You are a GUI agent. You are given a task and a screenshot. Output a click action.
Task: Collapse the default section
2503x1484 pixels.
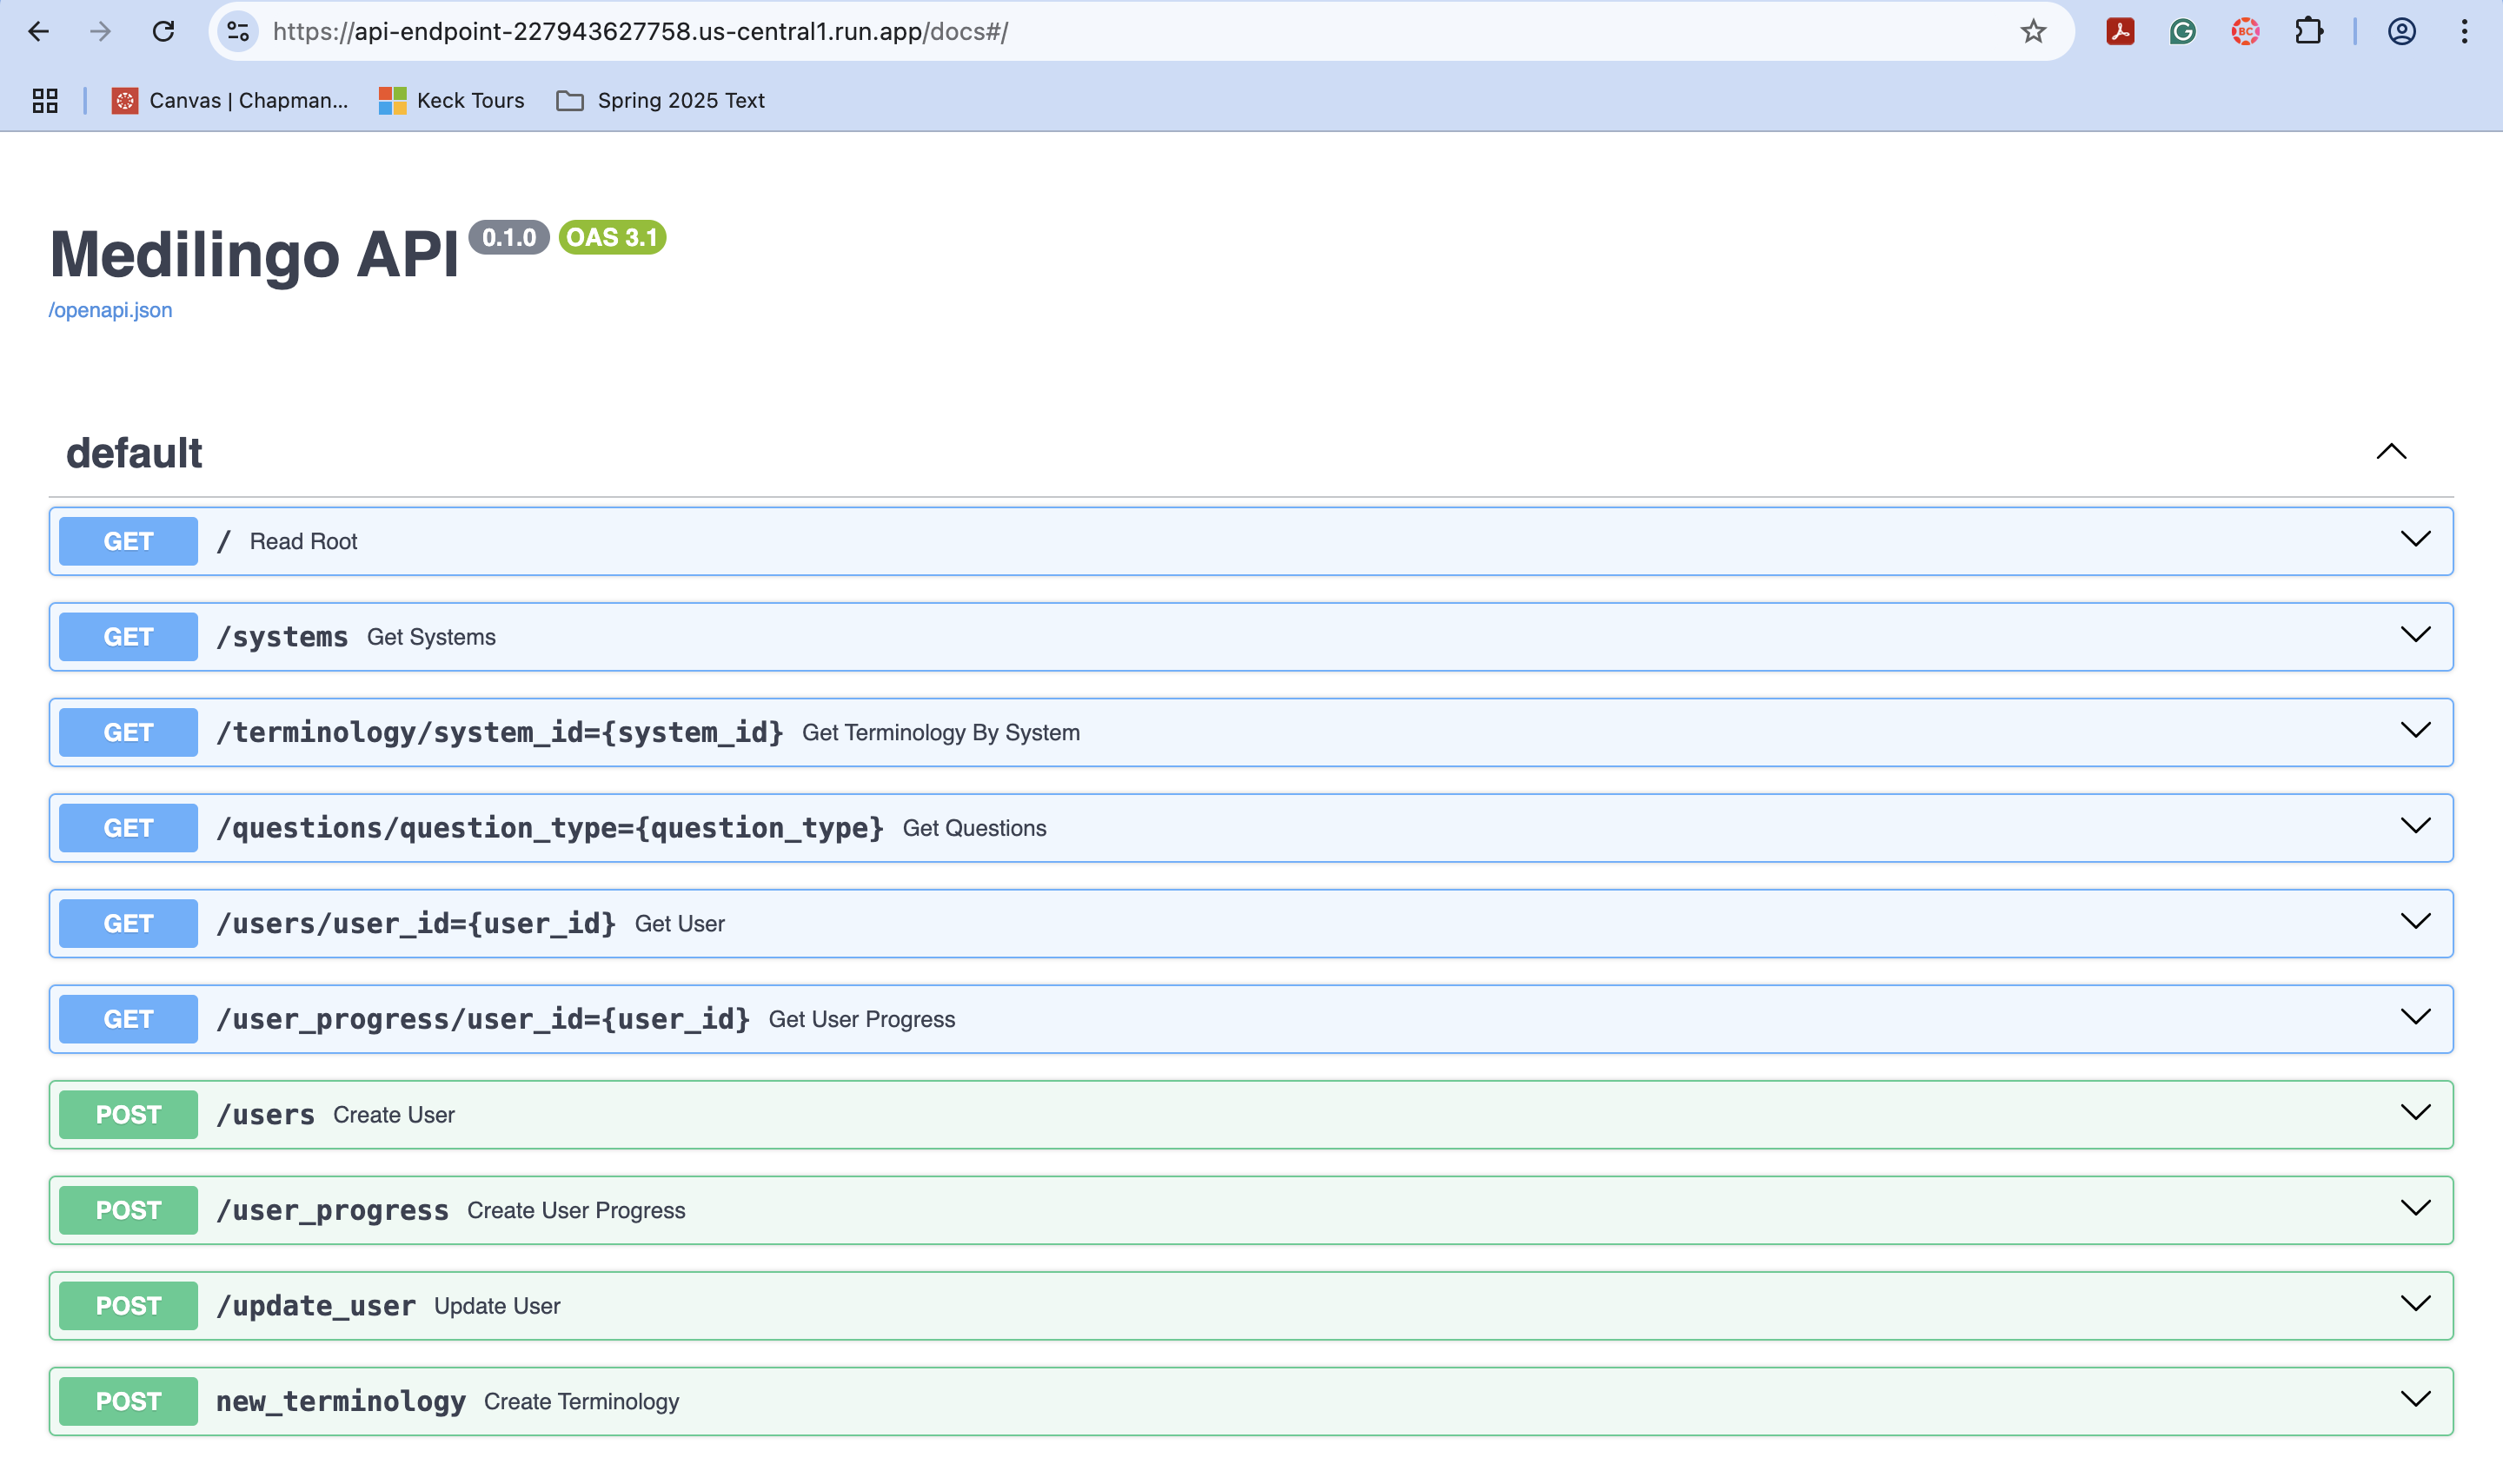(2390, 452)
